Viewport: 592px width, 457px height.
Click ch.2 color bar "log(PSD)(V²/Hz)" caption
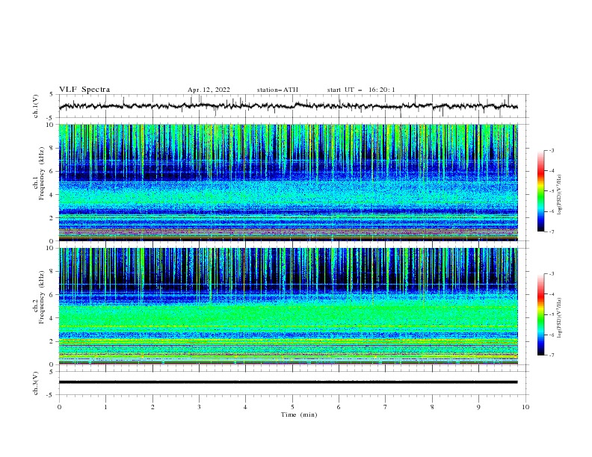(560, 318)
